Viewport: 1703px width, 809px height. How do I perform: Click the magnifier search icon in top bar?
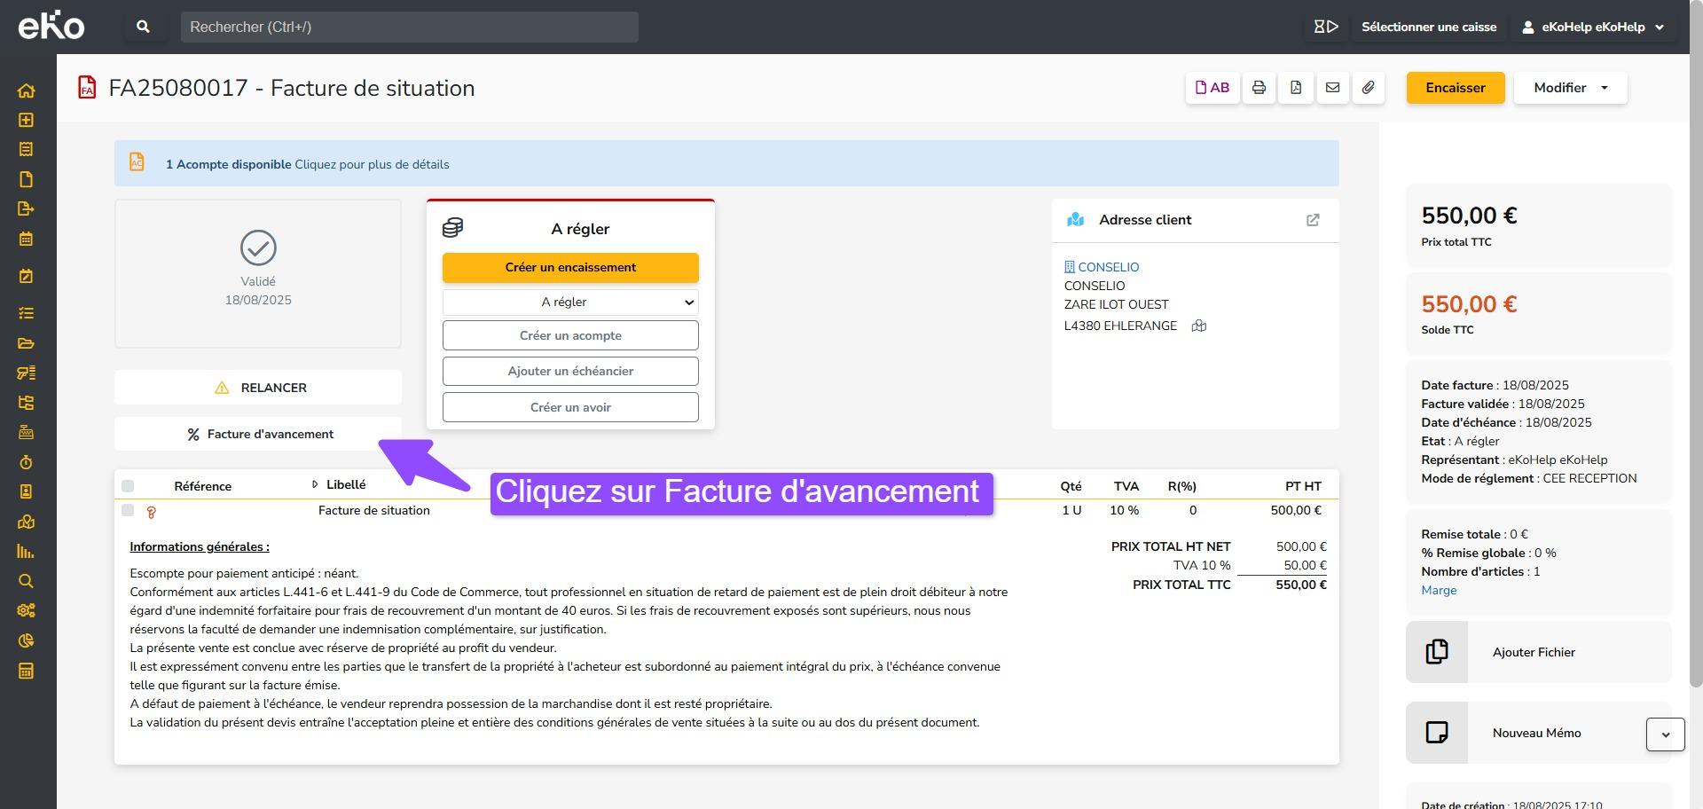(143, 27)
